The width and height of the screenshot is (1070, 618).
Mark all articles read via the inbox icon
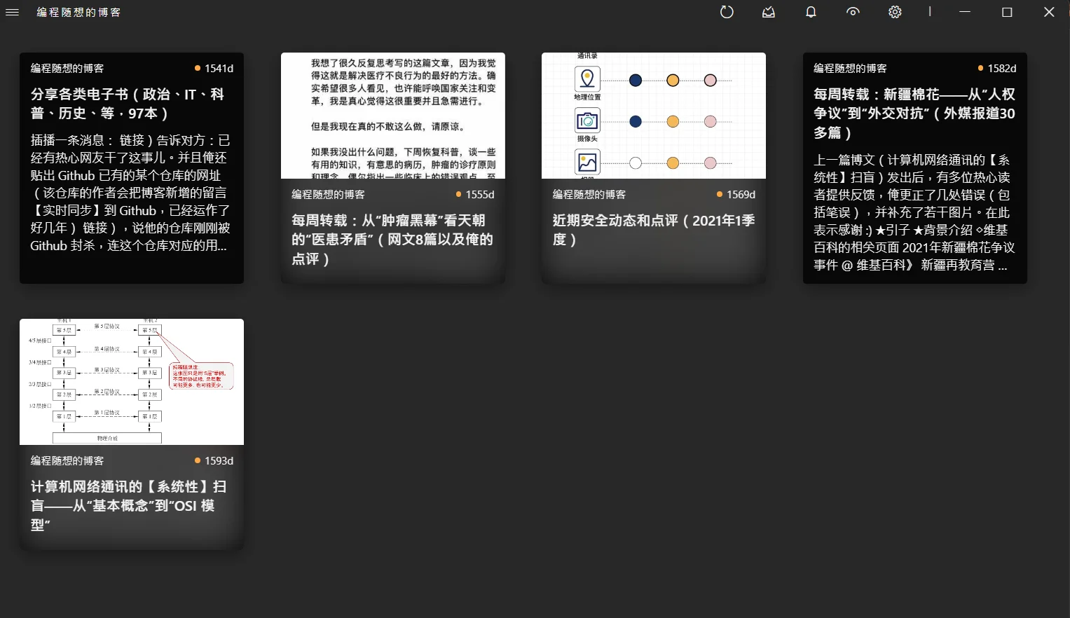(x=768, y=12)
